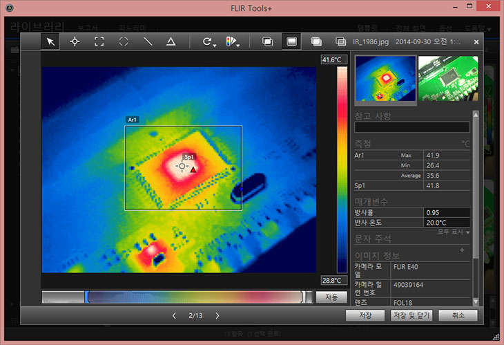Viewport: 504px width, 345px height.
Task: Click the 41.6°C upper scale limit box
Action: pos(334,59)
